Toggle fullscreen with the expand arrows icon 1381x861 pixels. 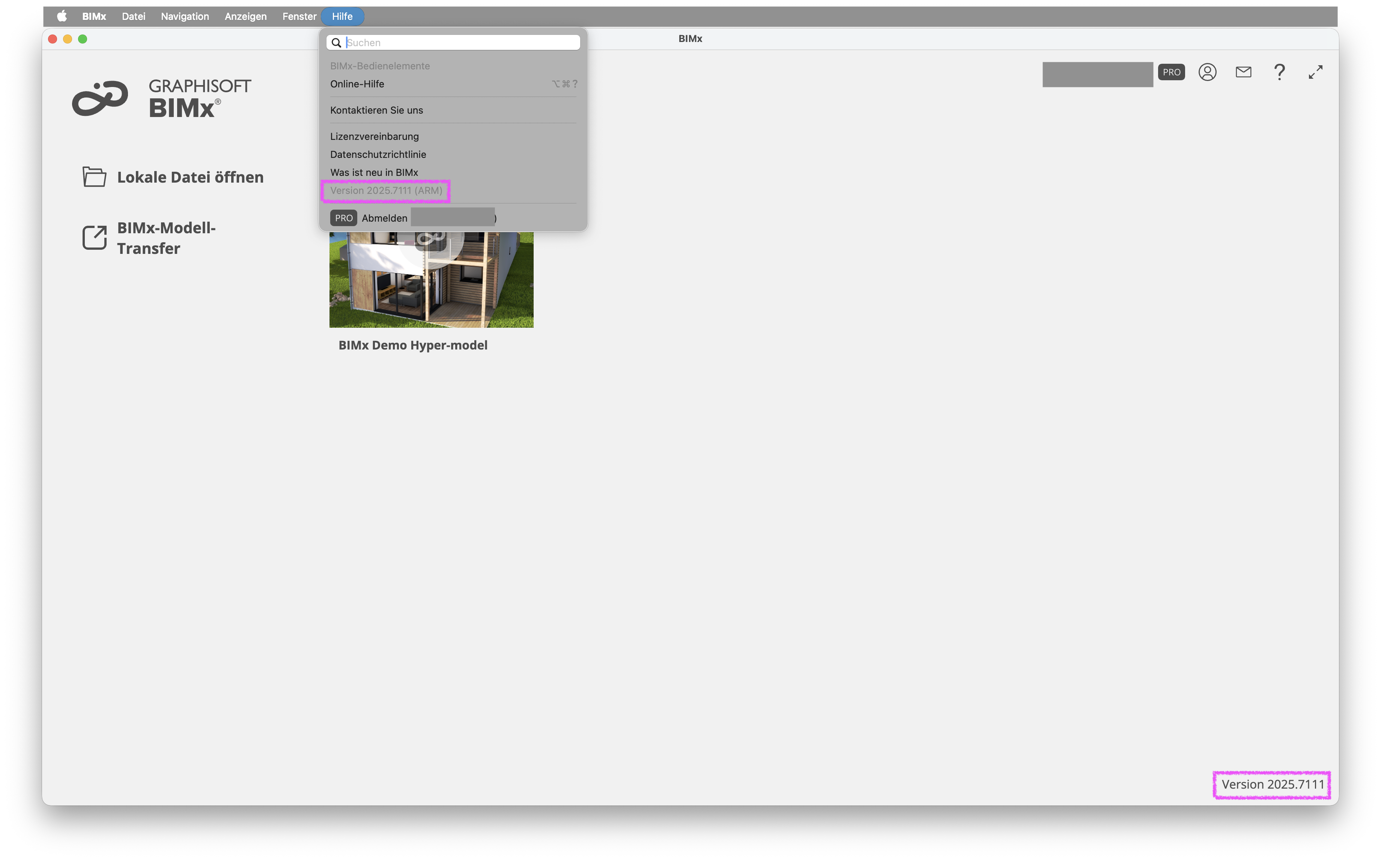(x=1315, y=72)
